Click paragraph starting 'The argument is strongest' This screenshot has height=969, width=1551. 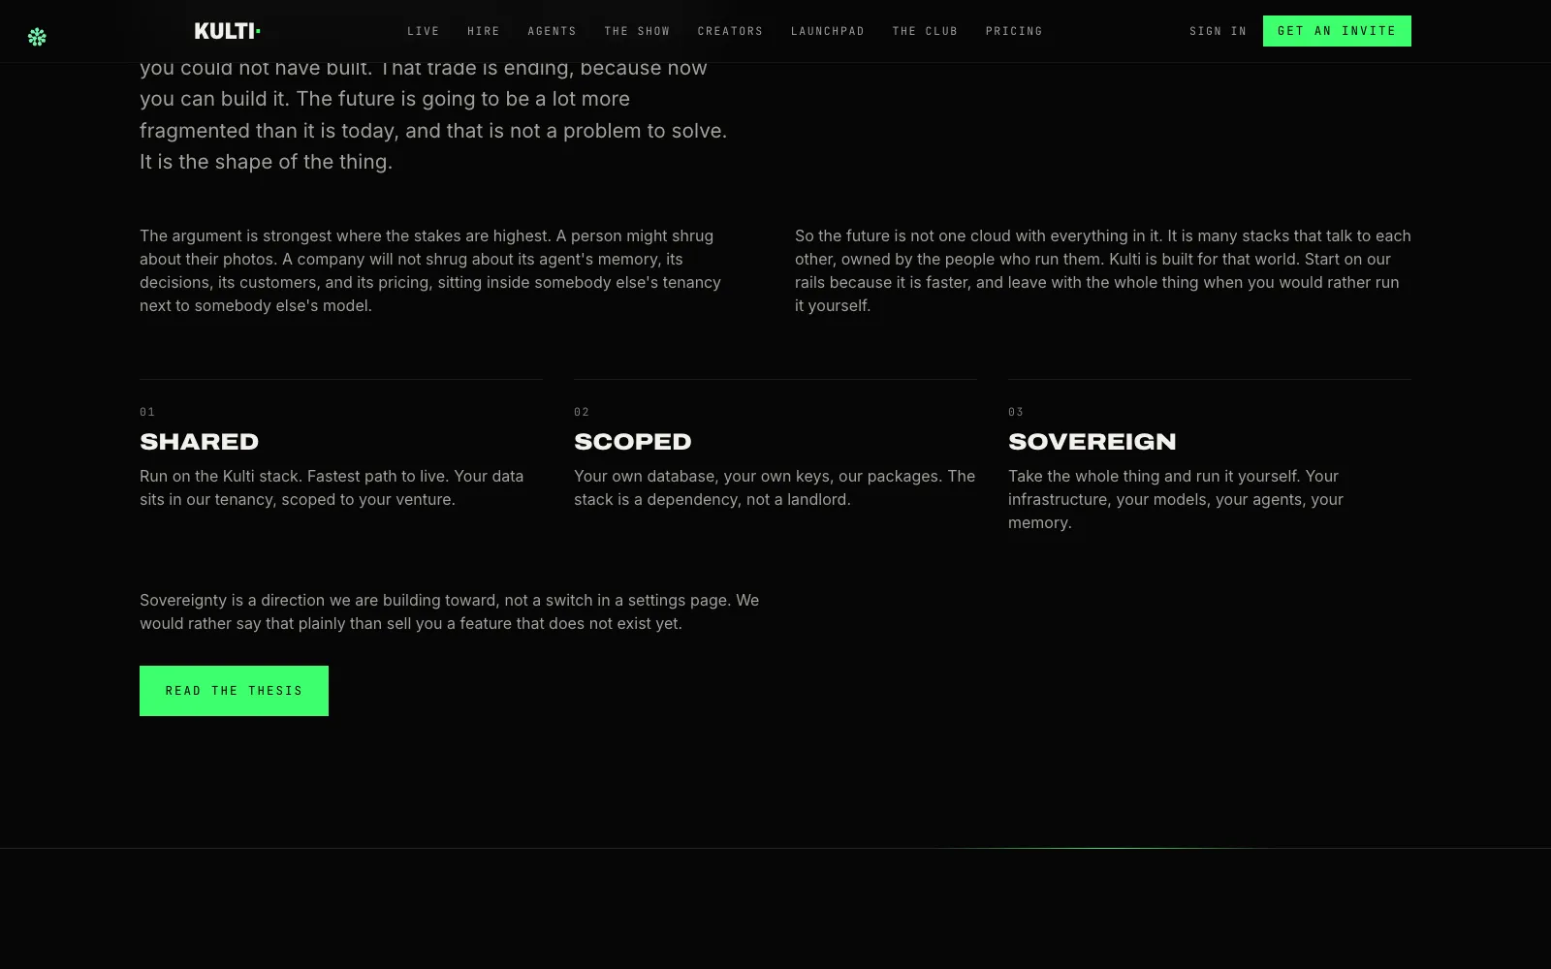click(x=430, y=271)
